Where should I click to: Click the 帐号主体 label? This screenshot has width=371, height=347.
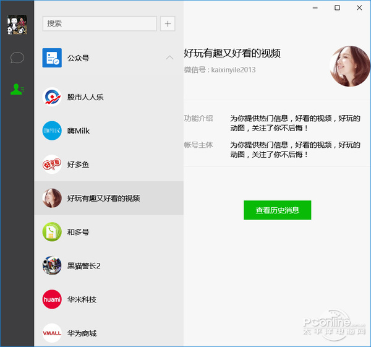click(198, 145)
